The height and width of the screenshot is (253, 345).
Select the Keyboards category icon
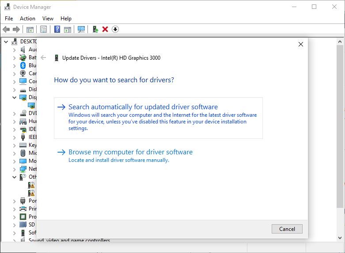click(23, 145)
